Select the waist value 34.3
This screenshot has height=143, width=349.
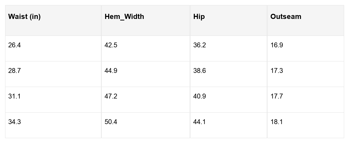coord(14,122)
